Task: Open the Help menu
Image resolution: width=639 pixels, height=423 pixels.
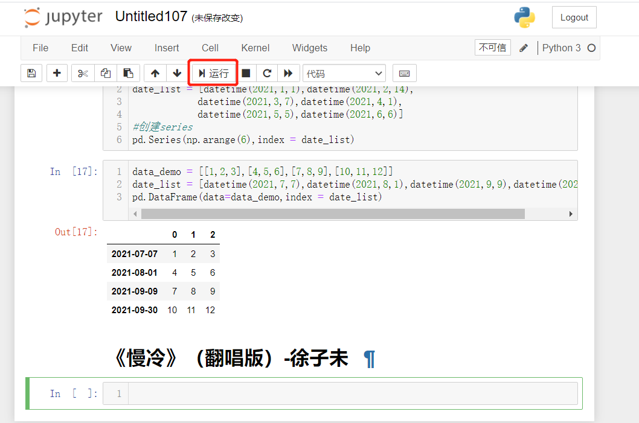Action: [x=360, y=48]
